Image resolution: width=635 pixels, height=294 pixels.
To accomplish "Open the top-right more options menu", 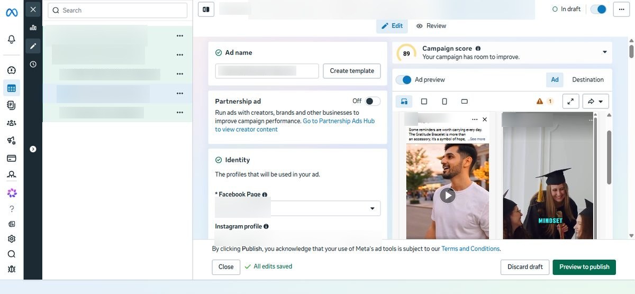I will tap(621, 9).
